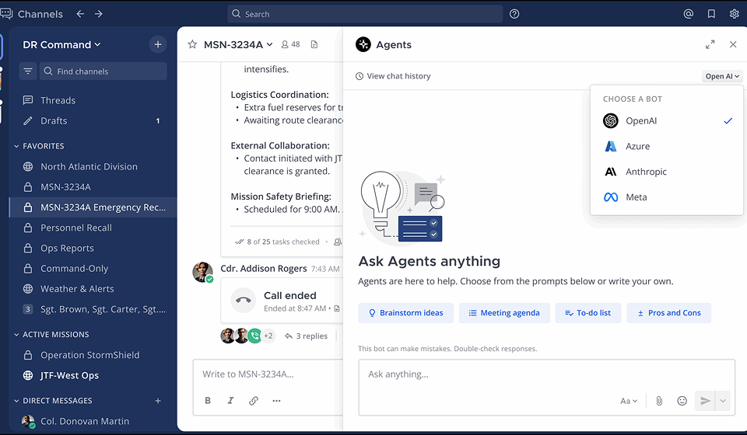Click the Ask anything input box
747x435 pixels.
click(546, 387)
